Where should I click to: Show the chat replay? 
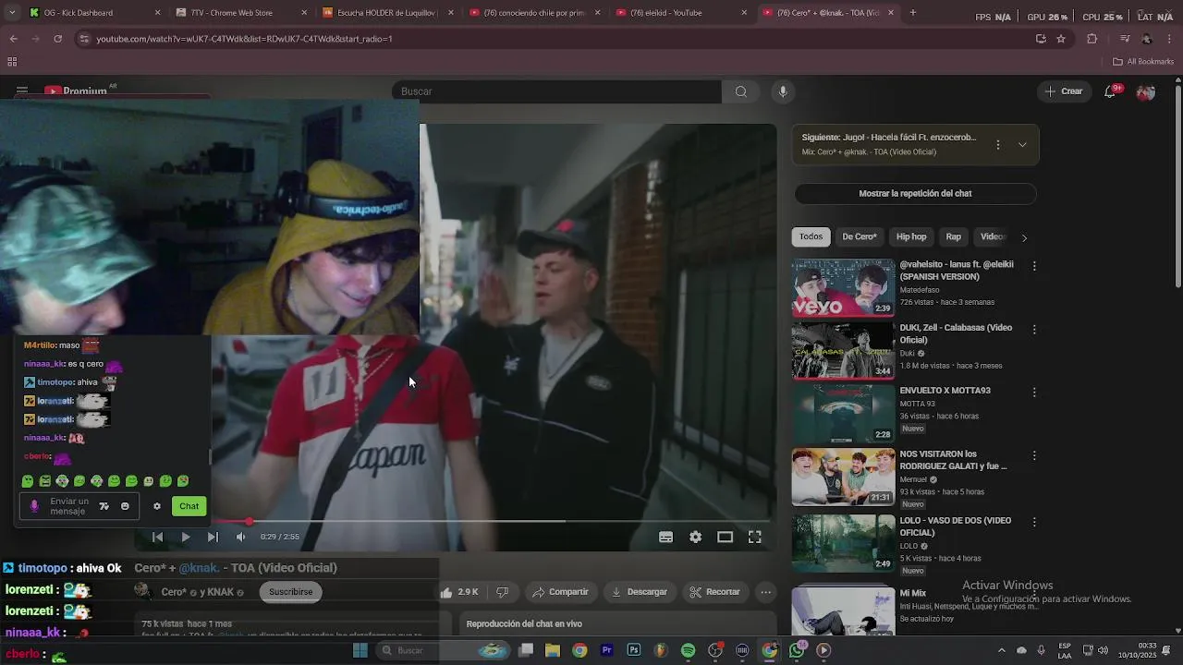[915, 193]
